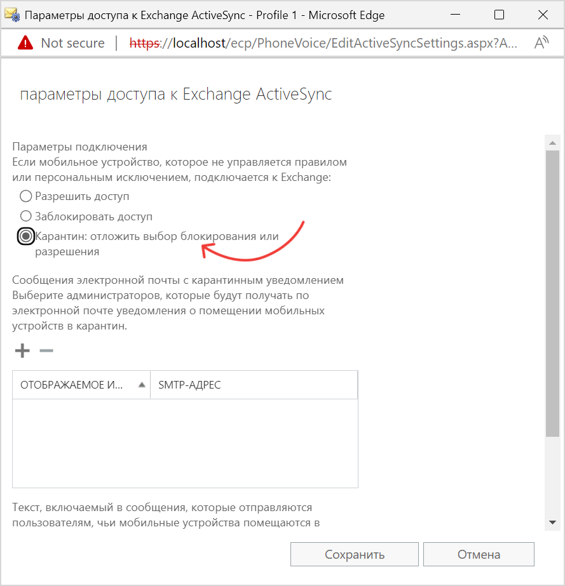The height and width of the screenshot is (586, 565).
Task: Click the Not secure label
Action: coord(73,43)
